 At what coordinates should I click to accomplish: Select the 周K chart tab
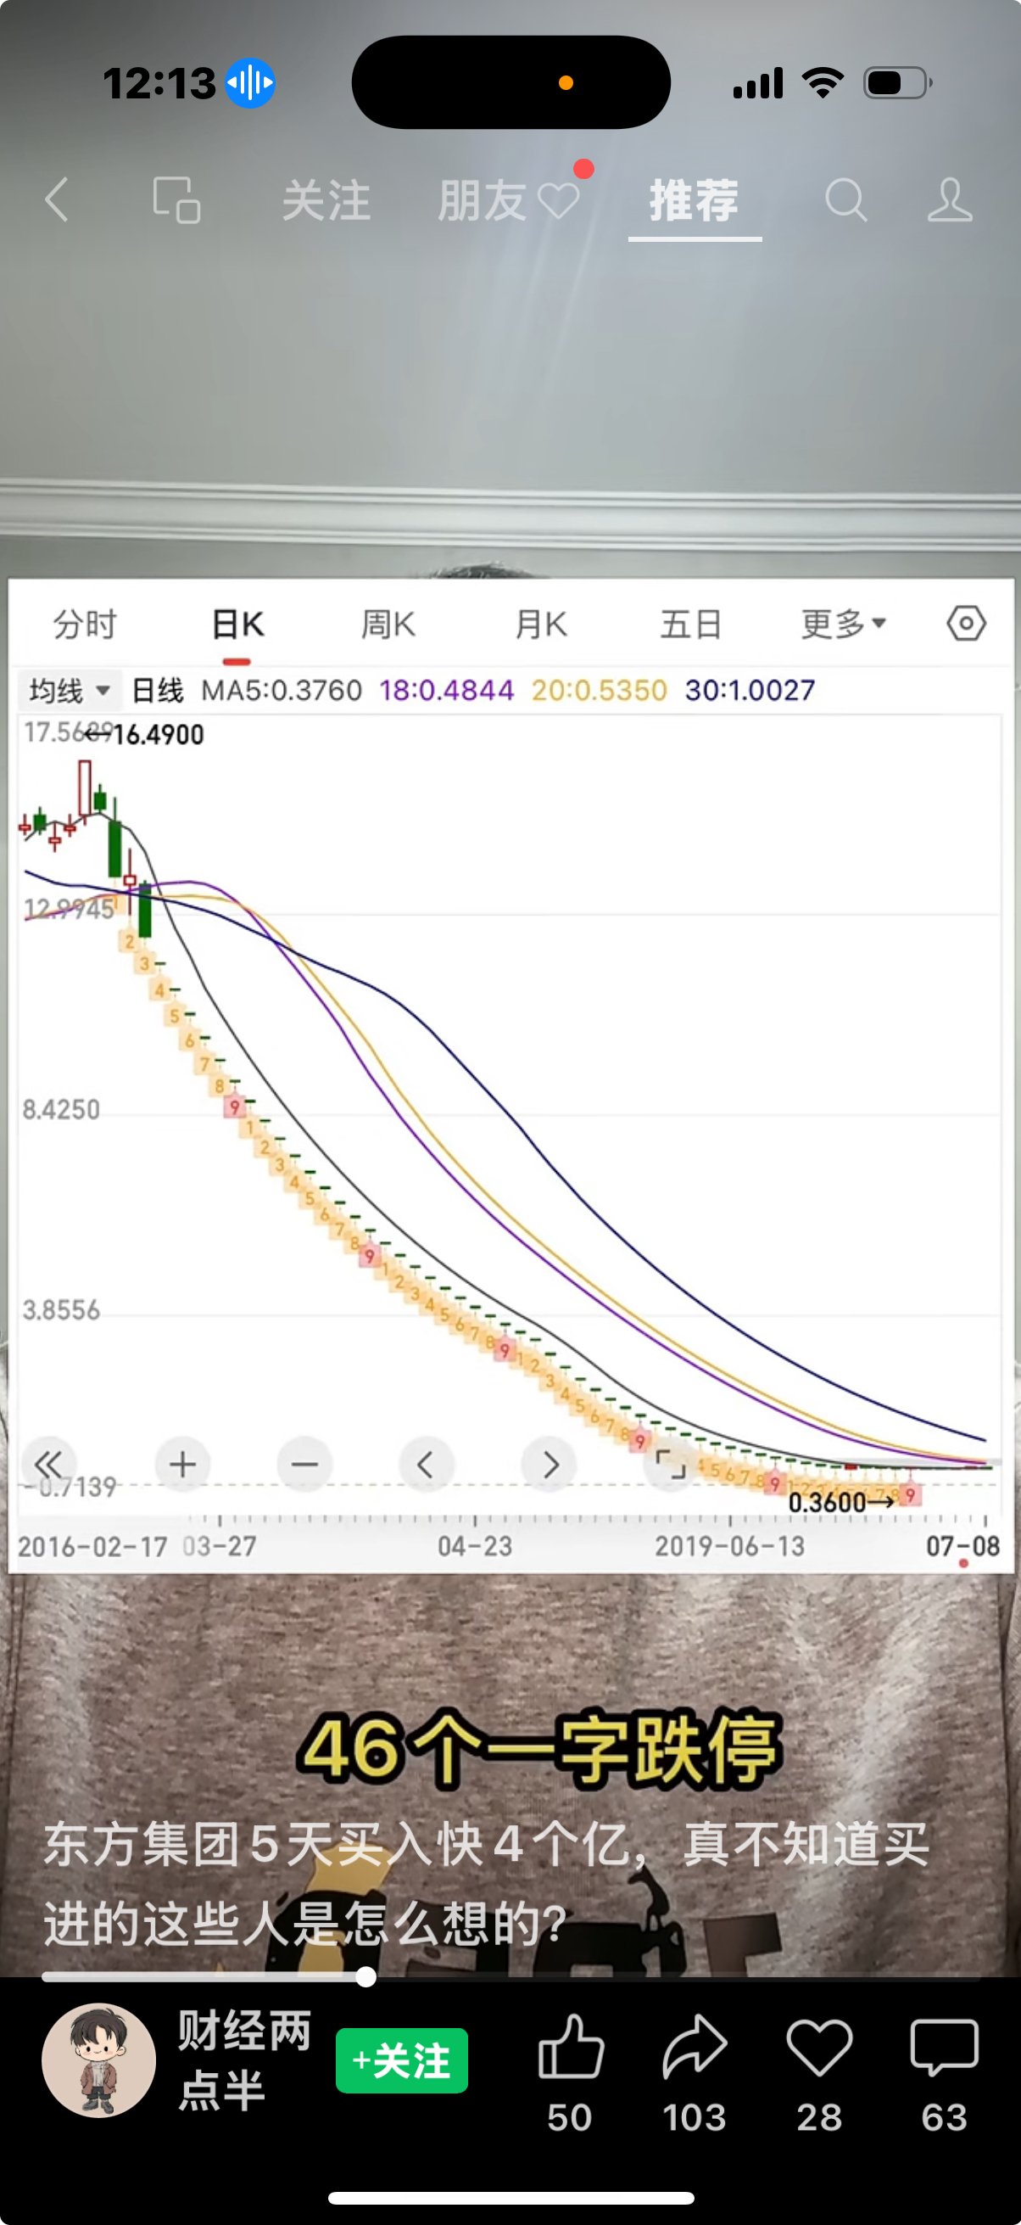388,624
